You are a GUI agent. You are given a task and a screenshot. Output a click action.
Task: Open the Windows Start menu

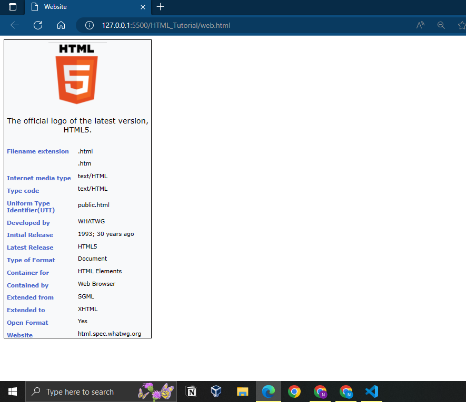(x=13, y=391)
